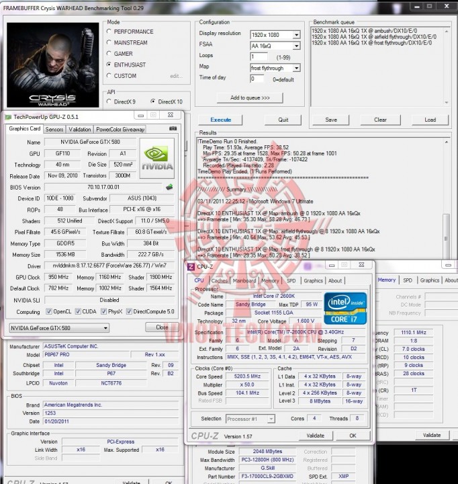Viewport: 458px width, 484px height.
Task: Select the ambush queue entry
Action: (x=364, y=31)
